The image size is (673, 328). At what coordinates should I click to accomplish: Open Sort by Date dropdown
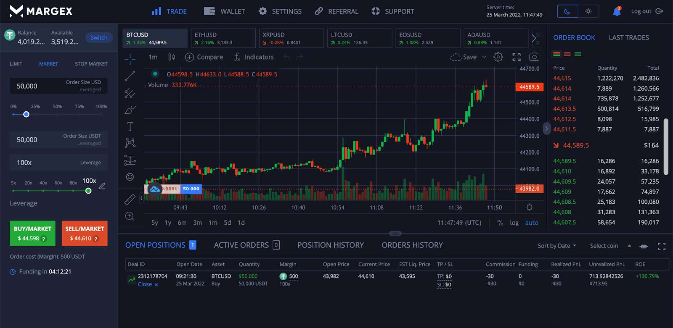(x=557, y=246)
